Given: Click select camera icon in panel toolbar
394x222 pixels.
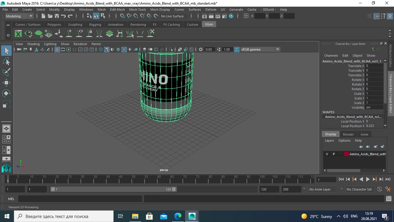Looking at the screenshot, I should click(19, 49).
